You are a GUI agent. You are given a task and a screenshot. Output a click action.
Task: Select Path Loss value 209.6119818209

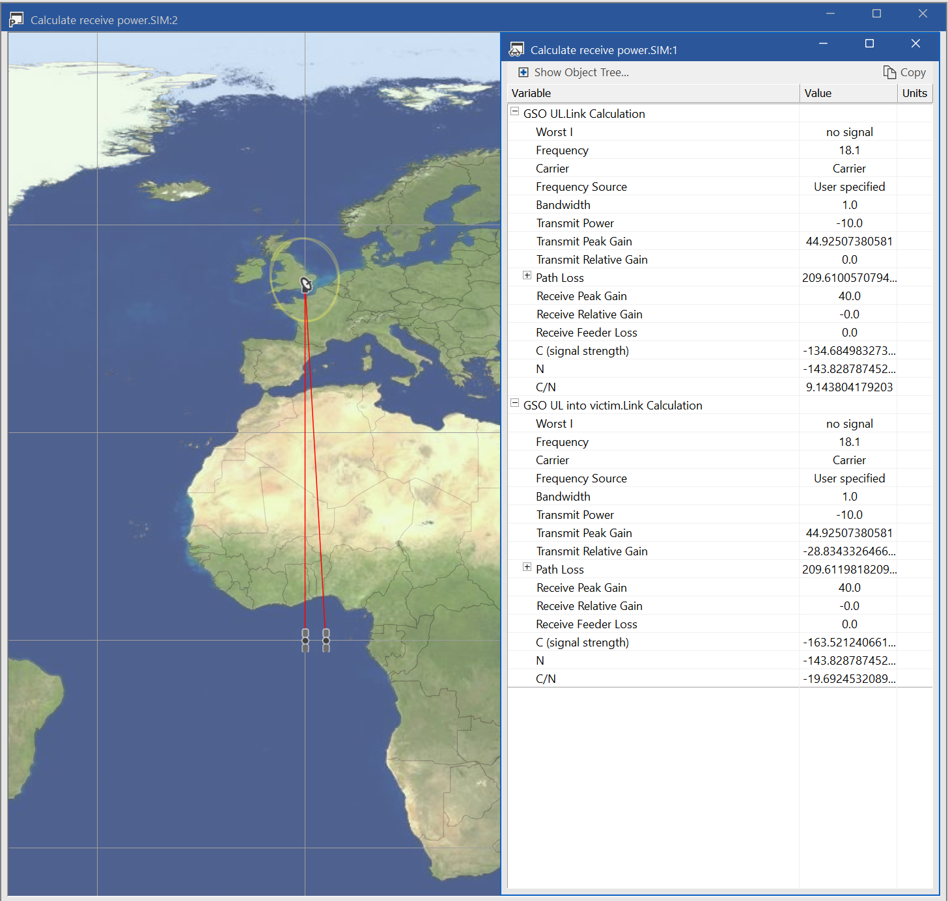tap(849, 569)
